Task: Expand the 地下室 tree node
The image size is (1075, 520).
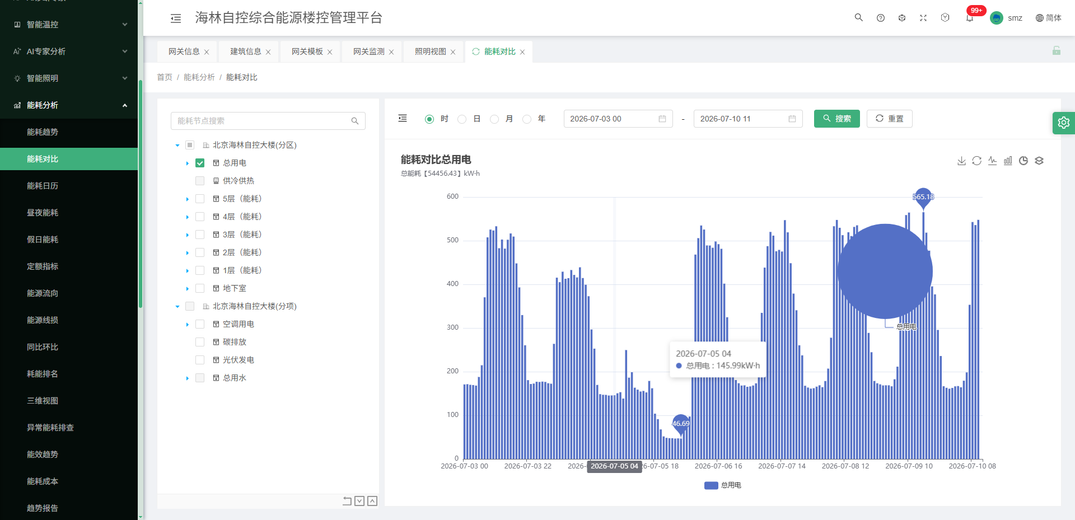Action: pyautogui.click(x=188, y=288)
